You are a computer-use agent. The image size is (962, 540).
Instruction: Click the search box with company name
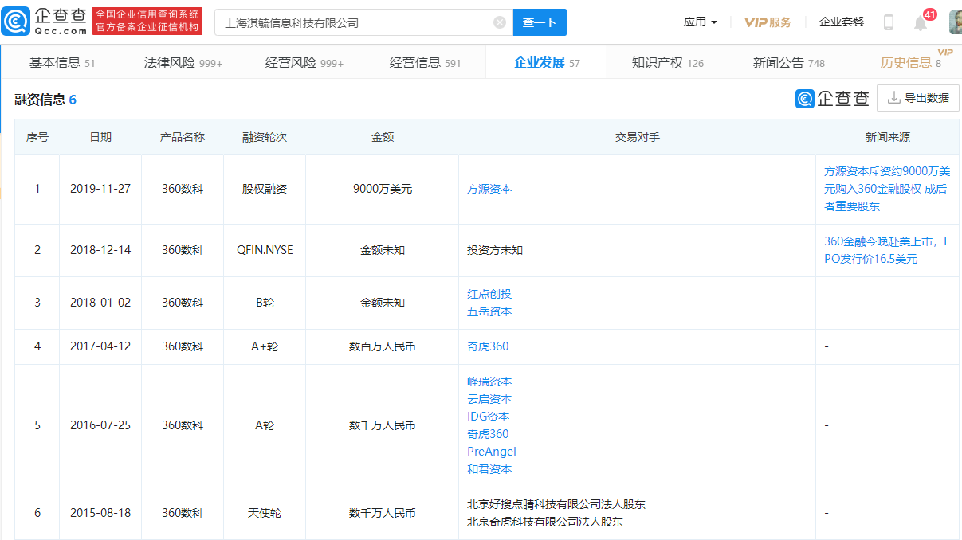point(363,22)
